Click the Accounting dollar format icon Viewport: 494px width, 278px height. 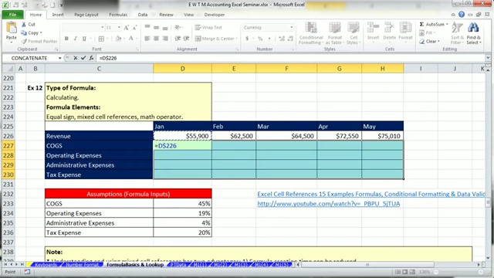click(x=247, y=39)
